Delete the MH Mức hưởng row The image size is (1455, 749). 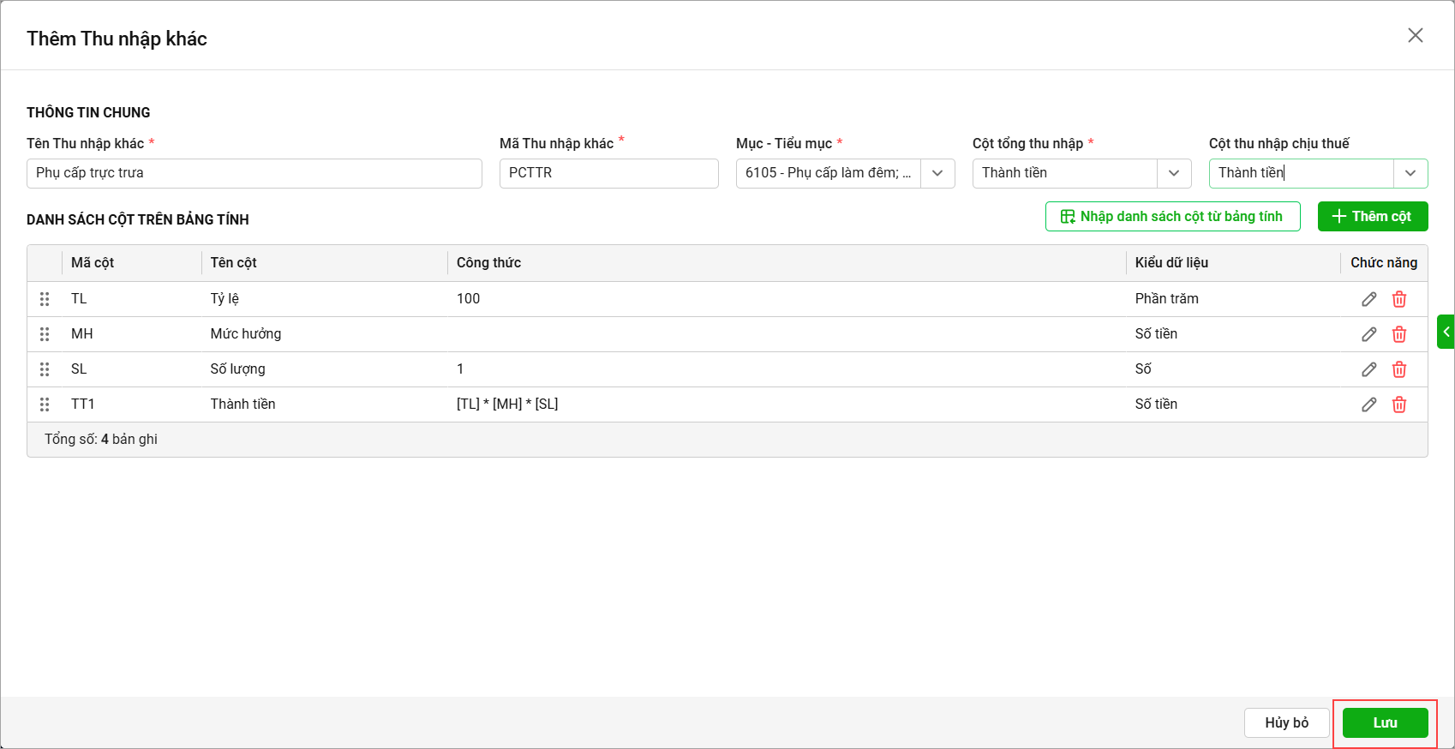(x=1399, y=334)
